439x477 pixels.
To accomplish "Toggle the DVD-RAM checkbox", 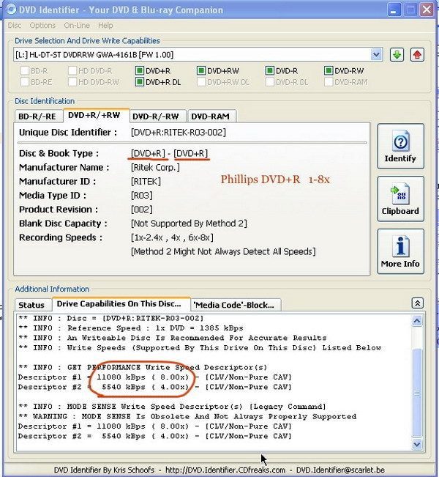I will (329, 82).
